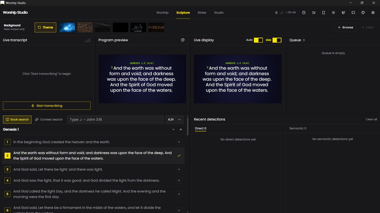The height and width of the screenshot is (213, 380).
Task: Add verse 5 with its plus icon
Action: point(179,194)
